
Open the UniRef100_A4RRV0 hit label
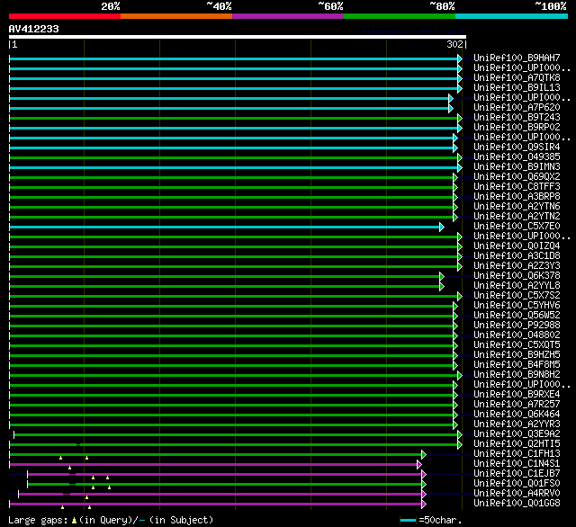pos(517,494)
